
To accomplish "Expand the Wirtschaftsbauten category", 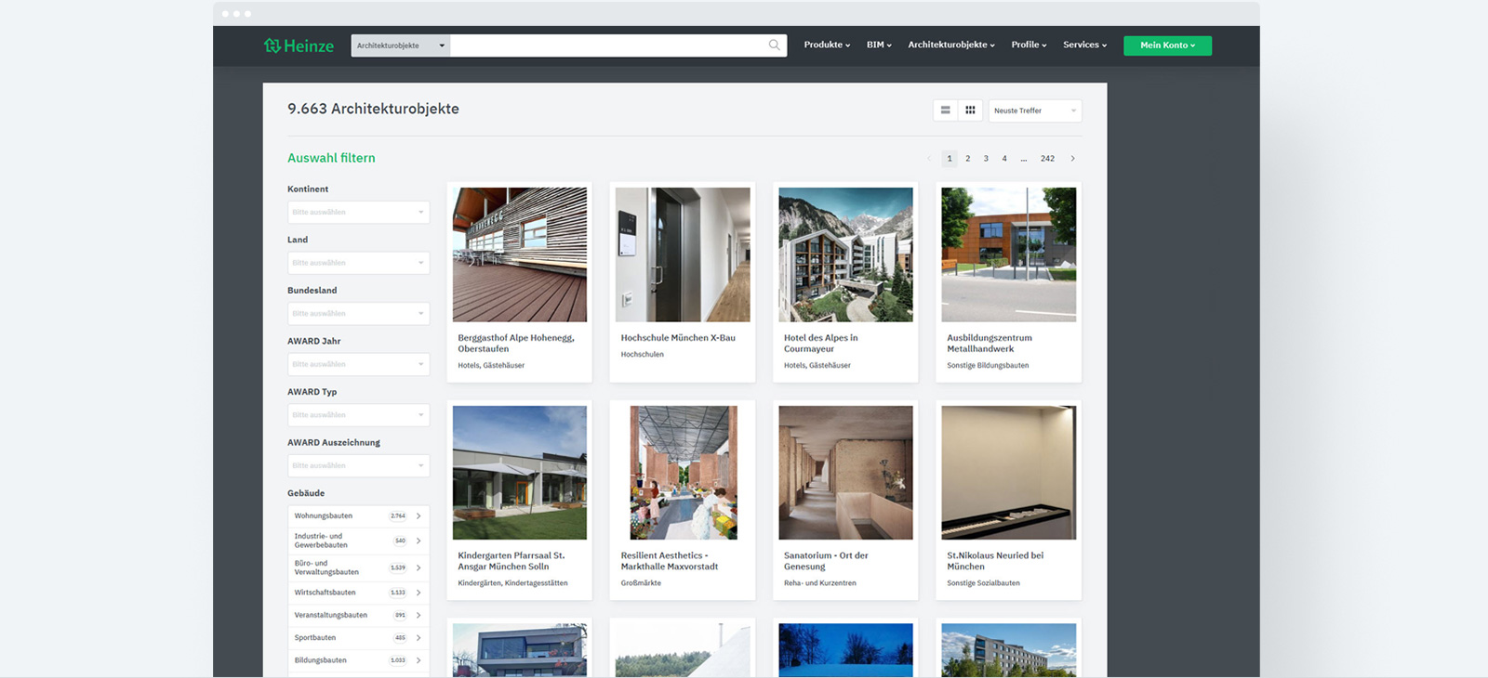I will click(x=358, y=593).
